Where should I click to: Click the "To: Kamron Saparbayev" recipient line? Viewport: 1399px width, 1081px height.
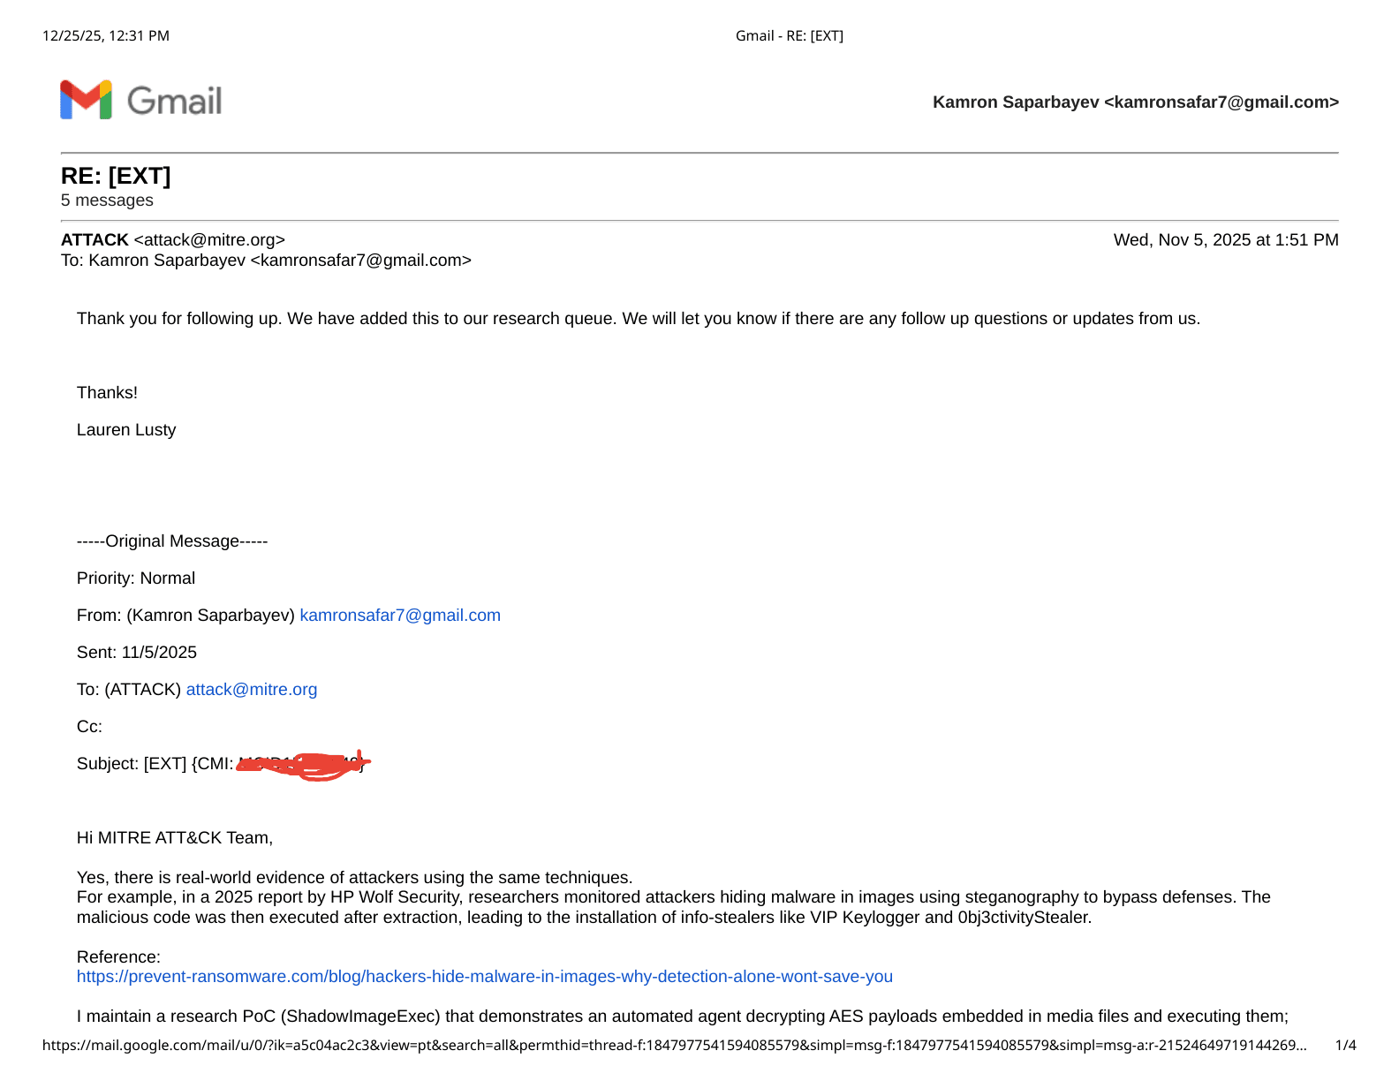pos(266,261)
